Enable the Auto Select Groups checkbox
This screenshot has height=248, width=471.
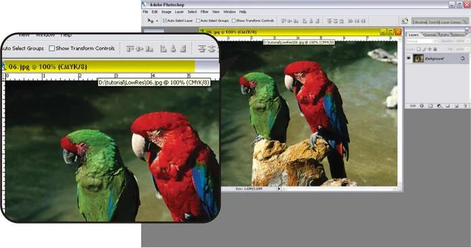(x=198, y=21)
